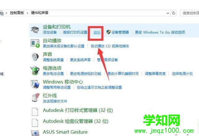Image resolution: width=199 pixels, height=136 pixels.
Task: Click the AutoPlay category icon
Action: point(35,43)
